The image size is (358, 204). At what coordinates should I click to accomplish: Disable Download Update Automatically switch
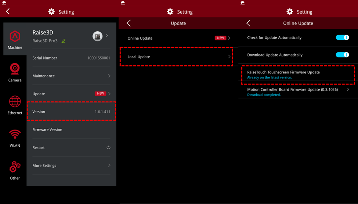342,55
